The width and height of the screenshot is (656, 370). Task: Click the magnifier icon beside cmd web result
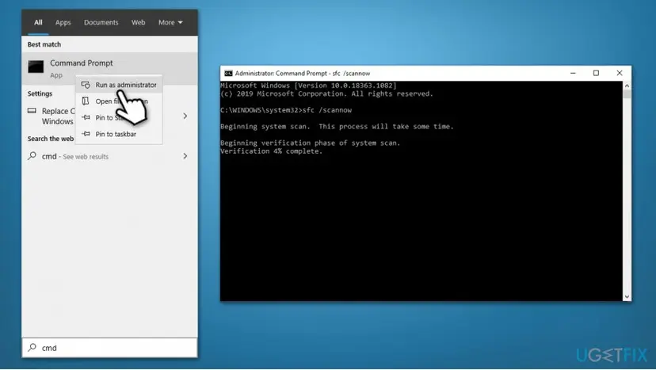32,156
